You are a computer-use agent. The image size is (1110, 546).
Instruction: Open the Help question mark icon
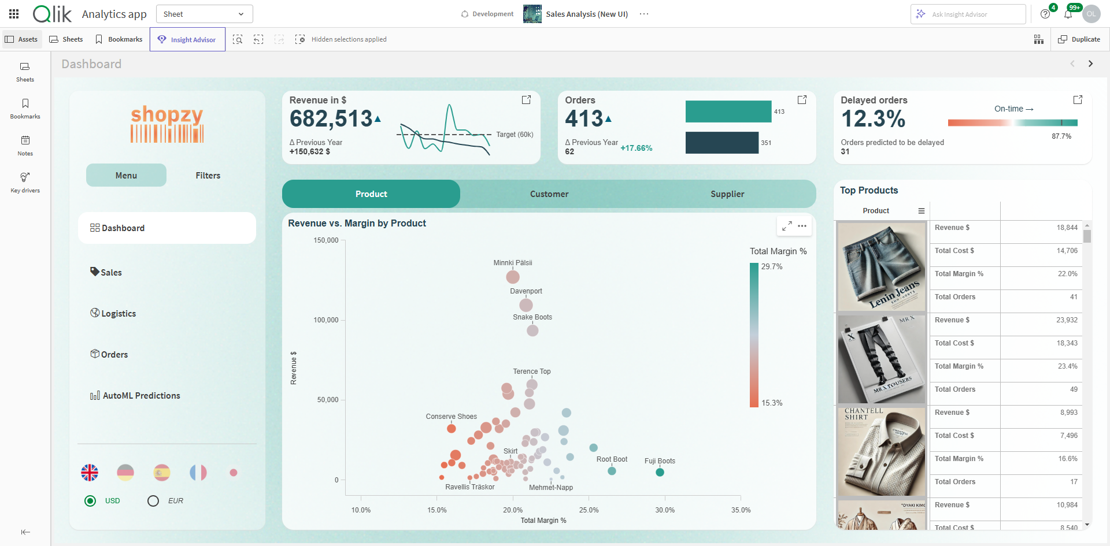click(x=1045, y=14)
